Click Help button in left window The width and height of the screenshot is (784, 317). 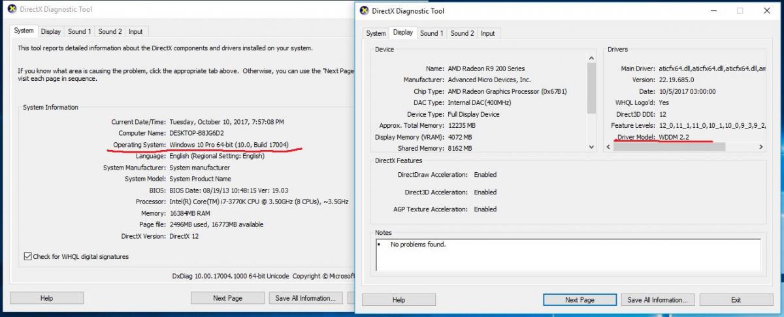tap(46, 298)
